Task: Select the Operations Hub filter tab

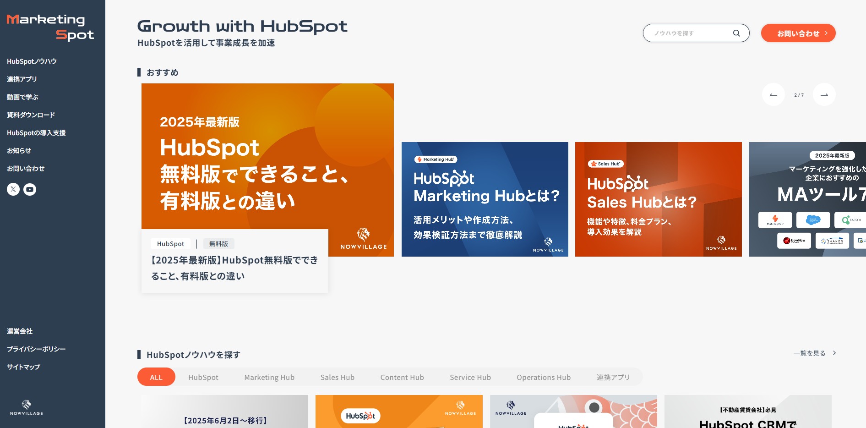Action: point(544,377)
